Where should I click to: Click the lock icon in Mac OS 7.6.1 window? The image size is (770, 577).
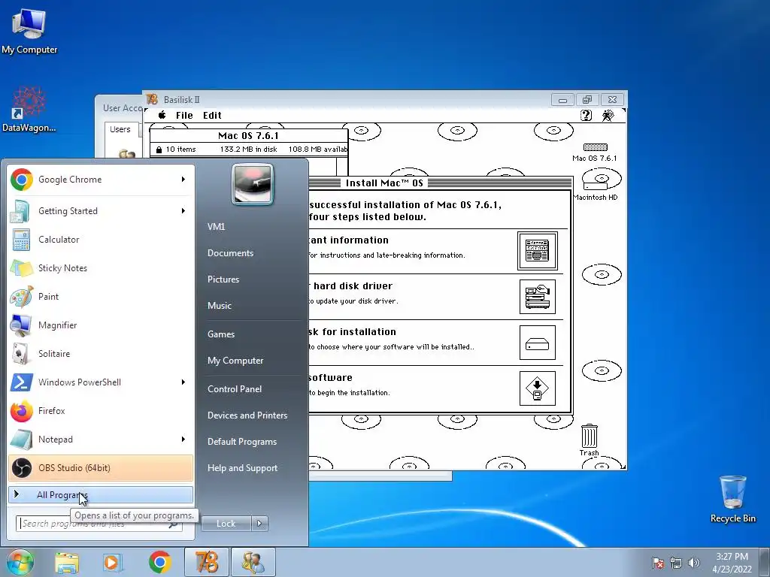159,150
